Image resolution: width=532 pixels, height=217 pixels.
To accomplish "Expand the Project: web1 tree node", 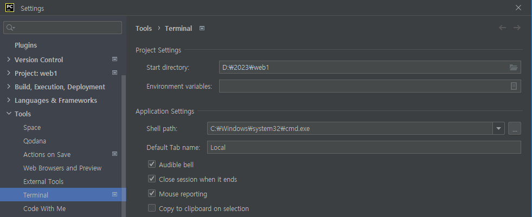I will tap(9, 73).
